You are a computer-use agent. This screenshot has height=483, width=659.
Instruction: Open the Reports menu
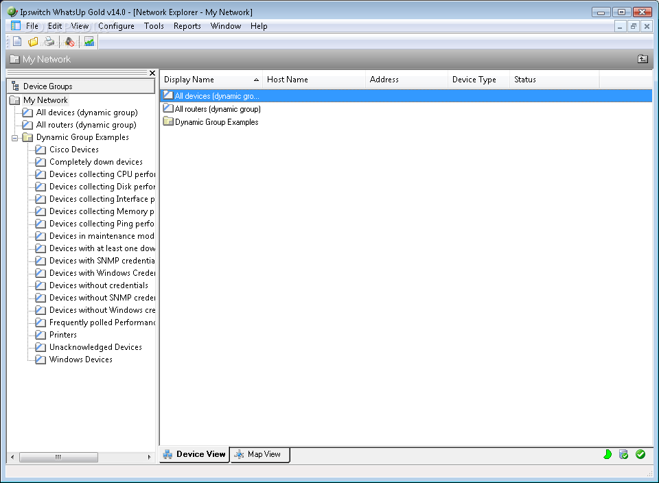(187, 26)
